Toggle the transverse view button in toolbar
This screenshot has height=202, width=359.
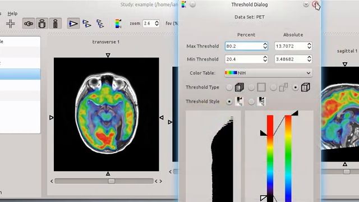[29, 24]
